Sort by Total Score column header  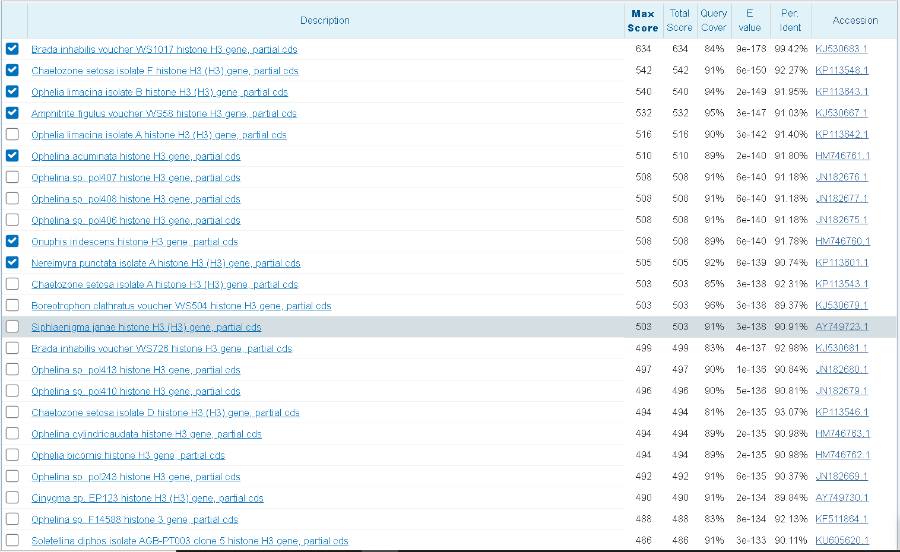point(680,21)
